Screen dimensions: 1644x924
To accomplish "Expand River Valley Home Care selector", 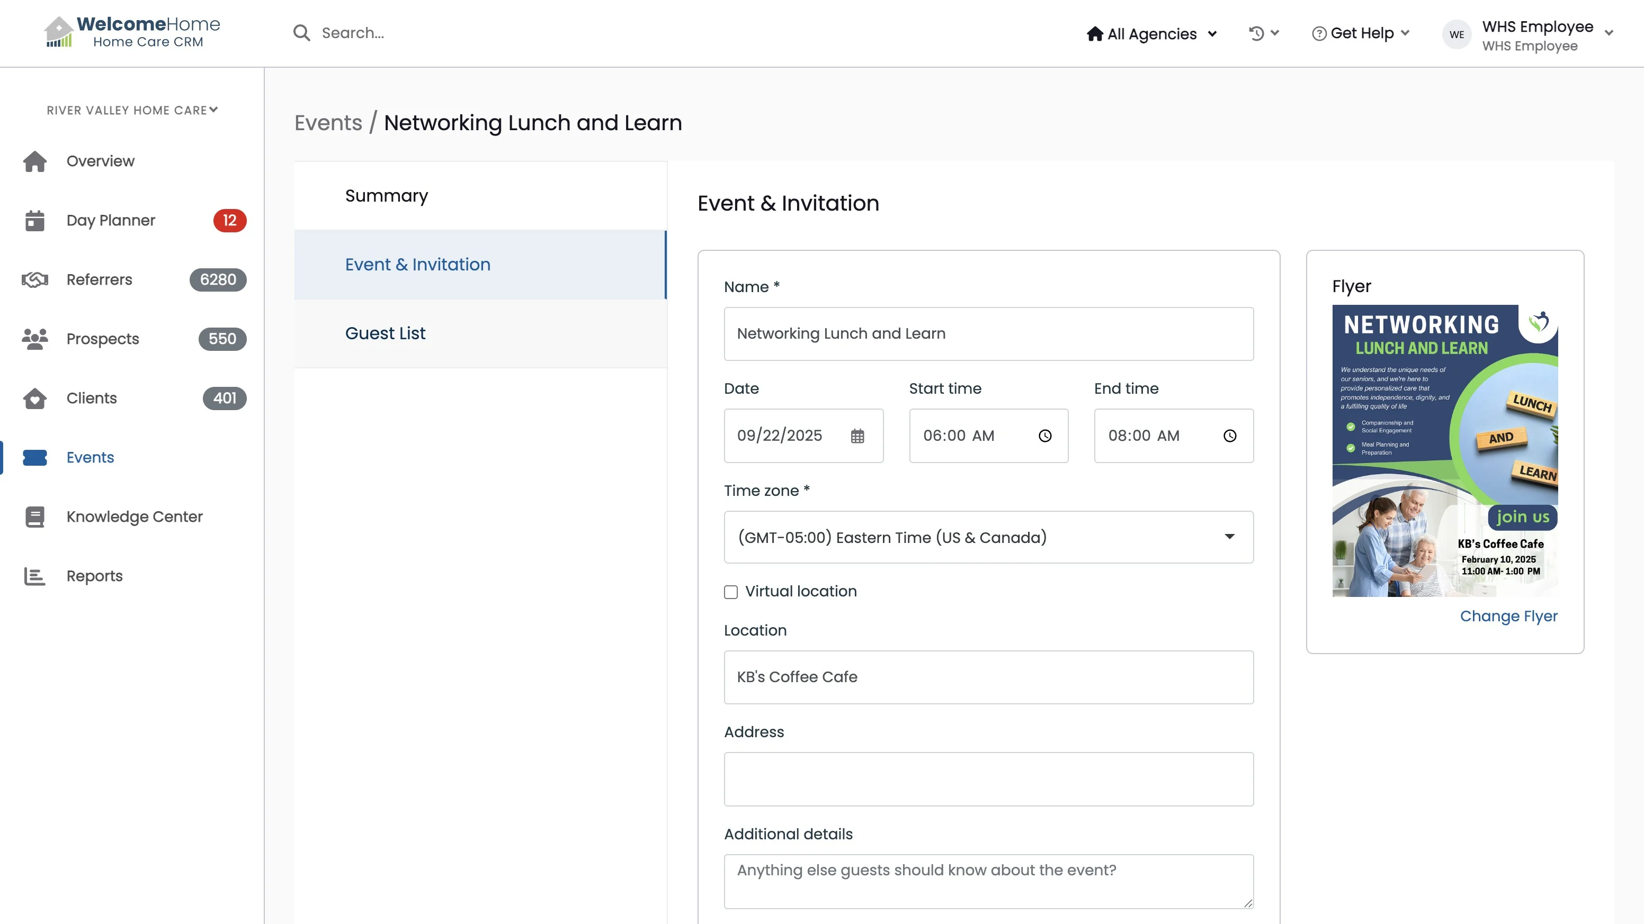I will click(132, 110).
